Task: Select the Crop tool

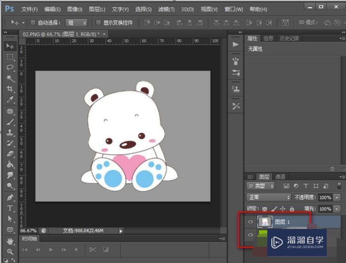Action: point(10,89)
